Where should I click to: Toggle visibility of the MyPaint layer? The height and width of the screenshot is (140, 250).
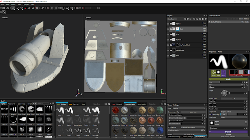tap(168, 40)
